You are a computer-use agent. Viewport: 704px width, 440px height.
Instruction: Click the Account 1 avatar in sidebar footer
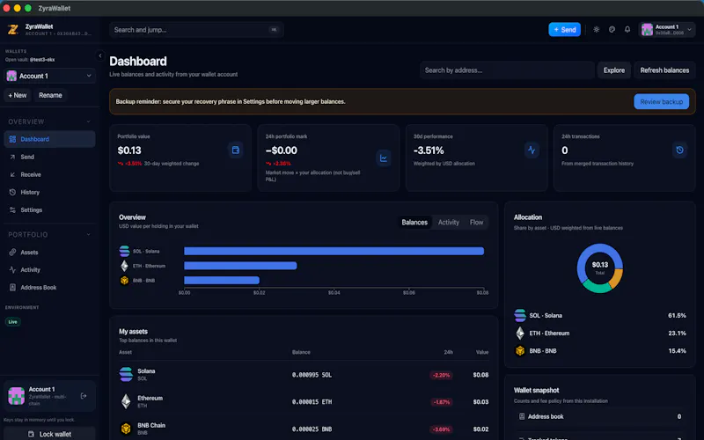(17, 396)
